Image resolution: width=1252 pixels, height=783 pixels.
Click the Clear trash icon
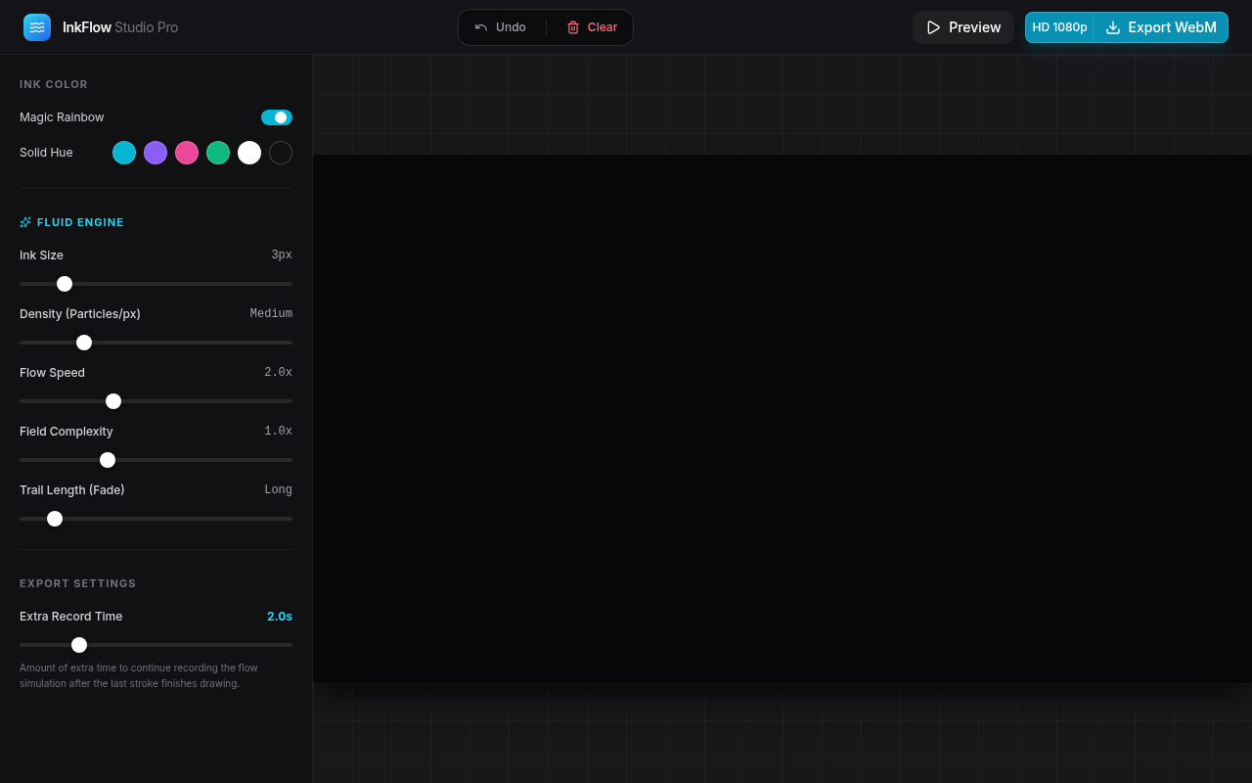[573, 27]
